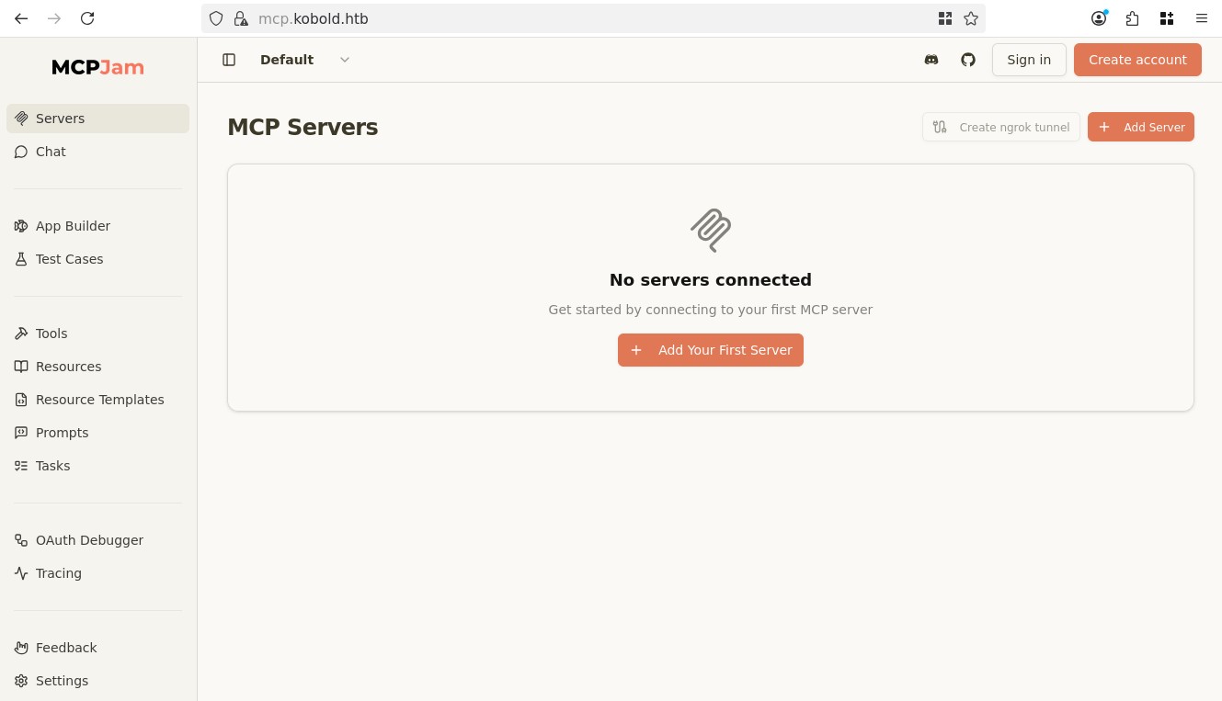Viewport: 1222px width, 701px height.
Task: Select Tools in the sidebar
Action: coord(98,334)
